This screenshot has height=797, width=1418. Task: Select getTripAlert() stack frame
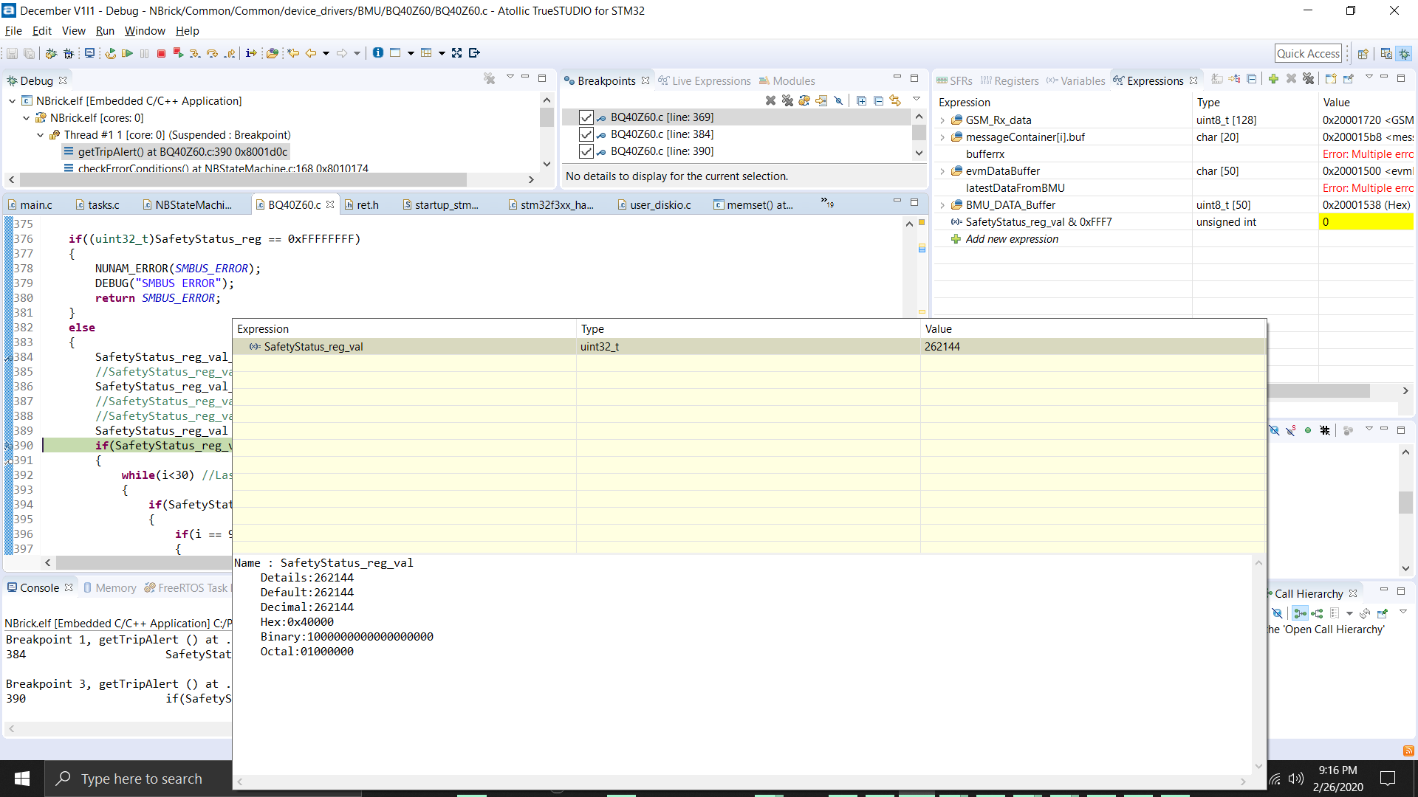176,152
